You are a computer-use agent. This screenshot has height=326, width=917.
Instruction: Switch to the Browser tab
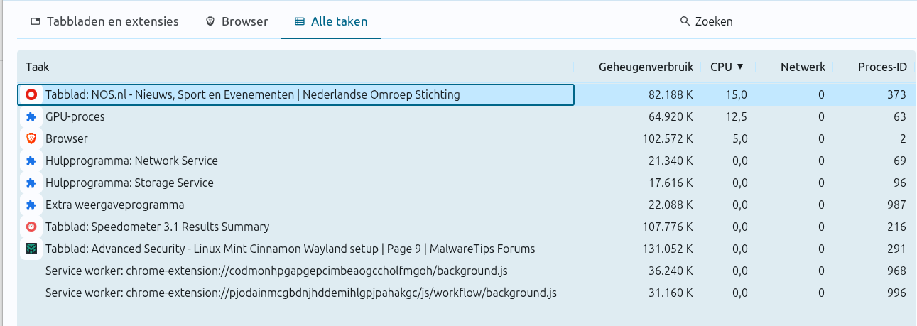tap(237, 21)
